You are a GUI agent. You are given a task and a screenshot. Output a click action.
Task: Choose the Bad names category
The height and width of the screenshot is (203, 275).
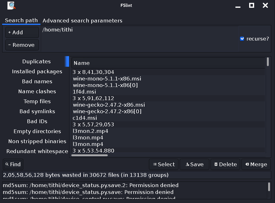(37, 82)
